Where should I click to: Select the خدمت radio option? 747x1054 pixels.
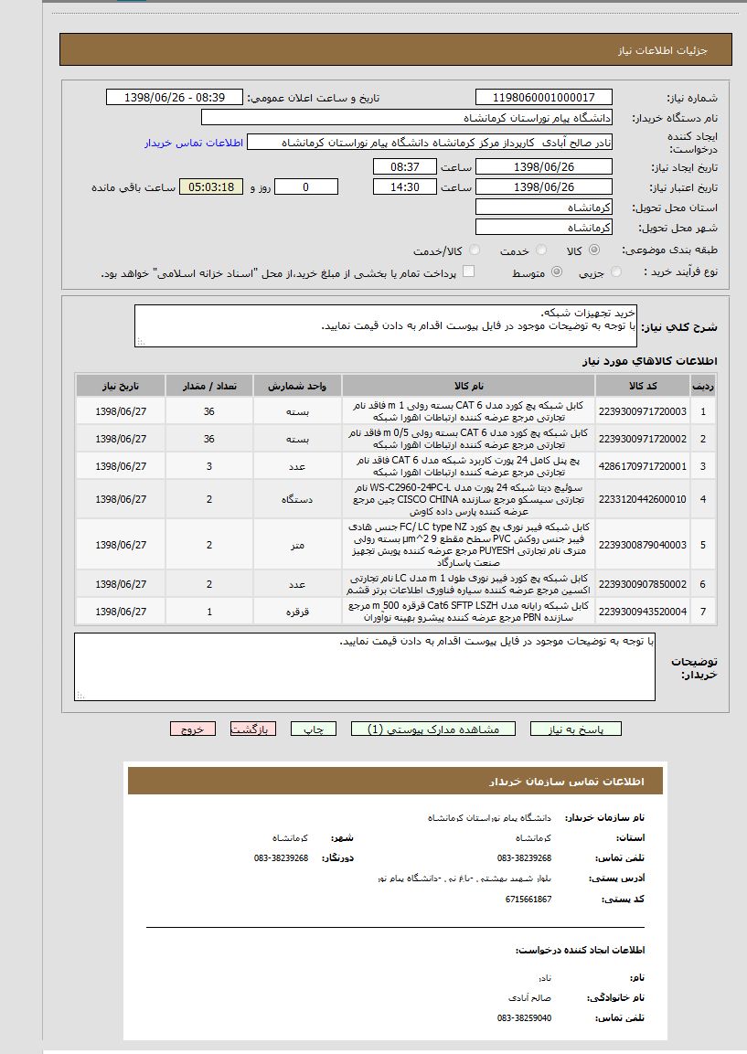coord(542,250)
